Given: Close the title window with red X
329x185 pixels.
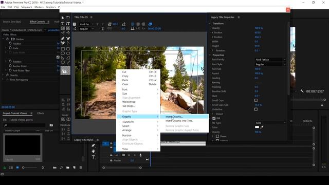Looking at the screenshot, I should (288, 10).
